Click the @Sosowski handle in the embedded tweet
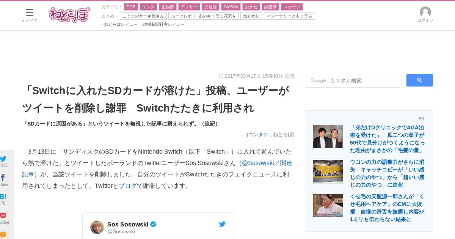This screenshot has width=455, height=239. [121, 231]
